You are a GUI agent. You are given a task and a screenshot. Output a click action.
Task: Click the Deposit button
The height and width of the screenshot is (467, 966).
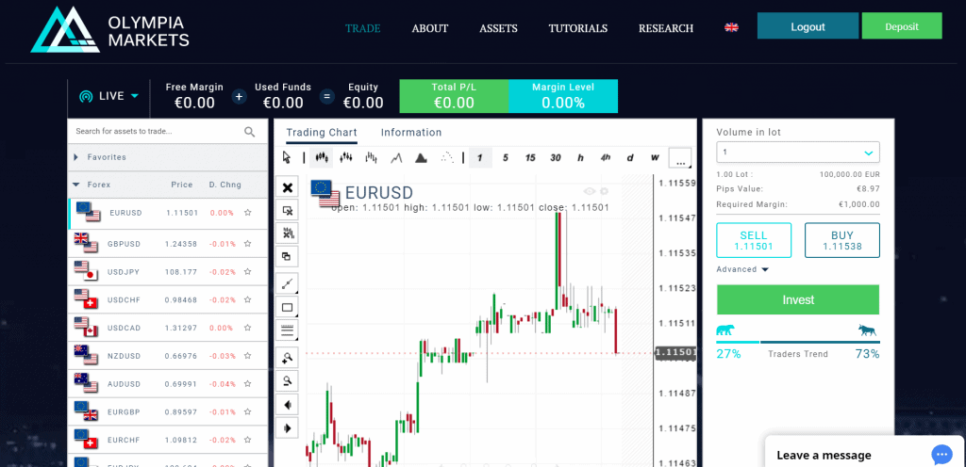(x=902, y=26)
